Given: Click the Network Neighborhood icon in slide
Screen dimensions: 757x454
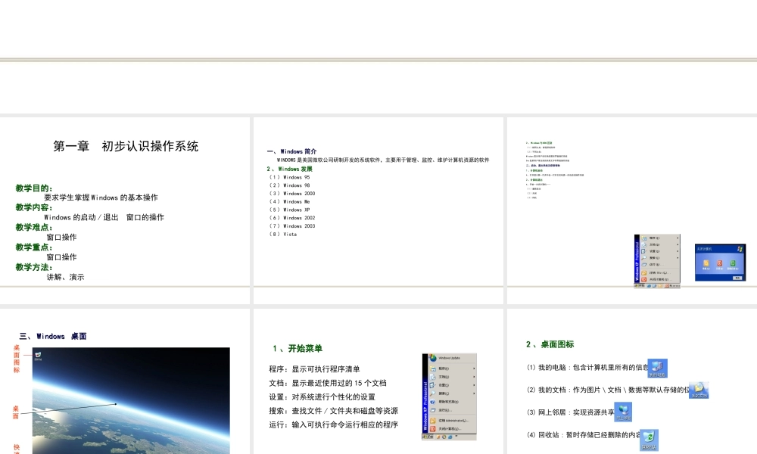Looking at the screenshot, I should point(623,412).
